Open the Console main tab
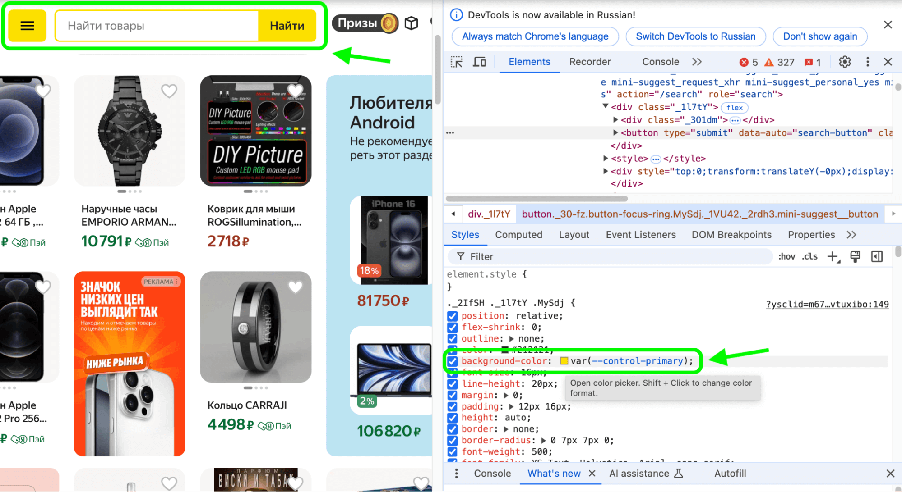The width and height of the screenshot is (902, 492). (x=661, y=62)
